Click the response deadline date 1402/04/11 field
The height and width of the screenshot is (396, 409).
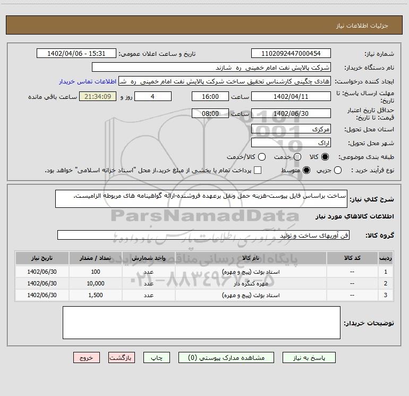(x=291, y=96)
